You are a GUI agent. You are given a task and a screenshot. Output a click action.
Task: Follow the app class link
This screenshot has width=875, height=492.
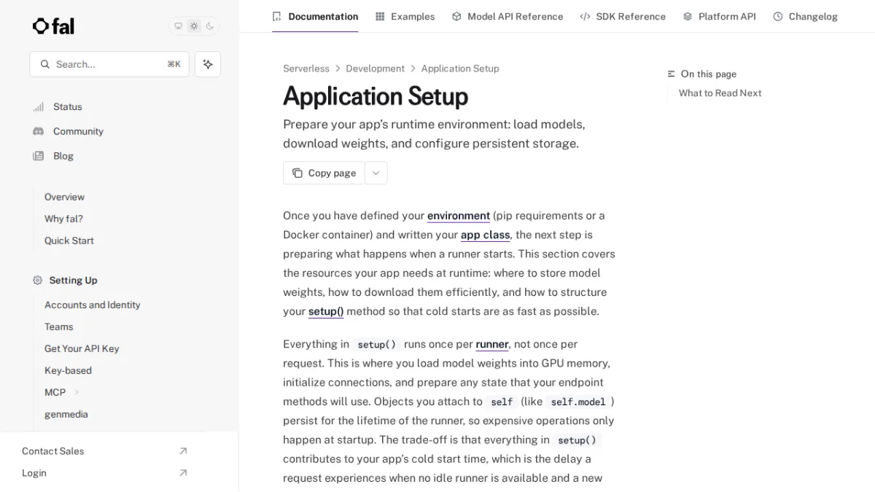[x=486, y=235]
